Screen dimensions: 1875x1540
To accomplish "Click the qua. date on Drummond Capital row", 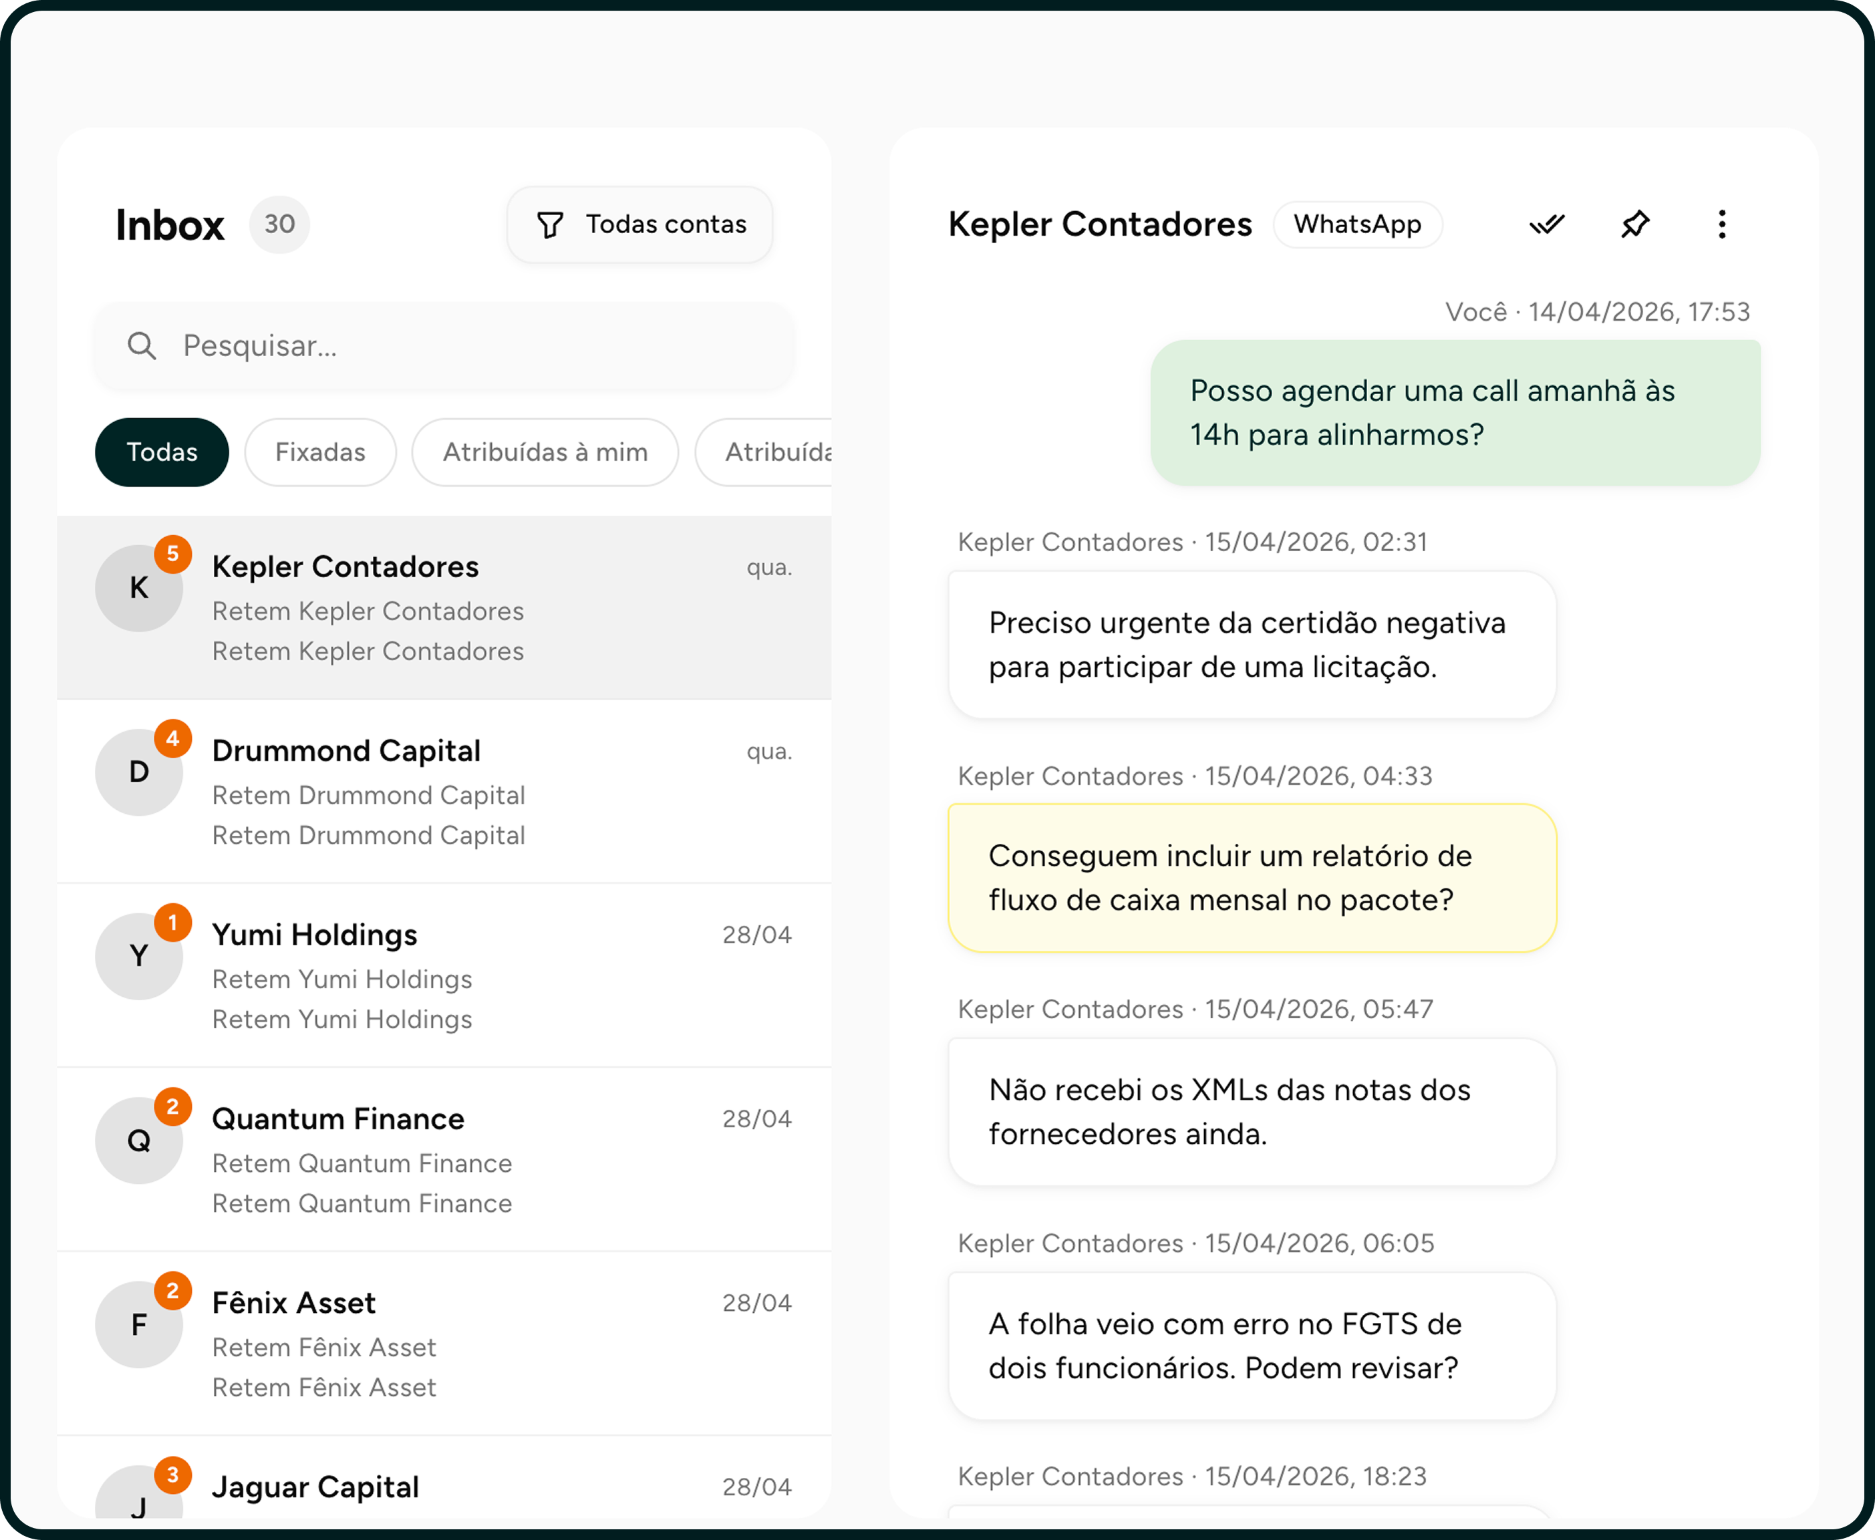I will click(769, 752).
